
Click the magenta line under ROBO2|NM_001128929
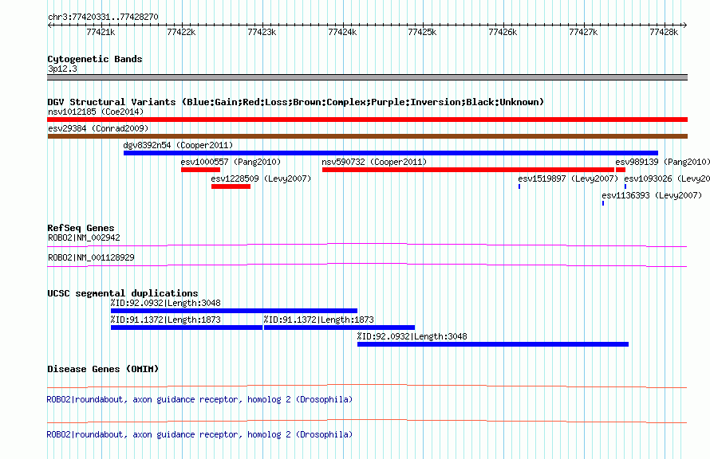(x=367, y=265)
